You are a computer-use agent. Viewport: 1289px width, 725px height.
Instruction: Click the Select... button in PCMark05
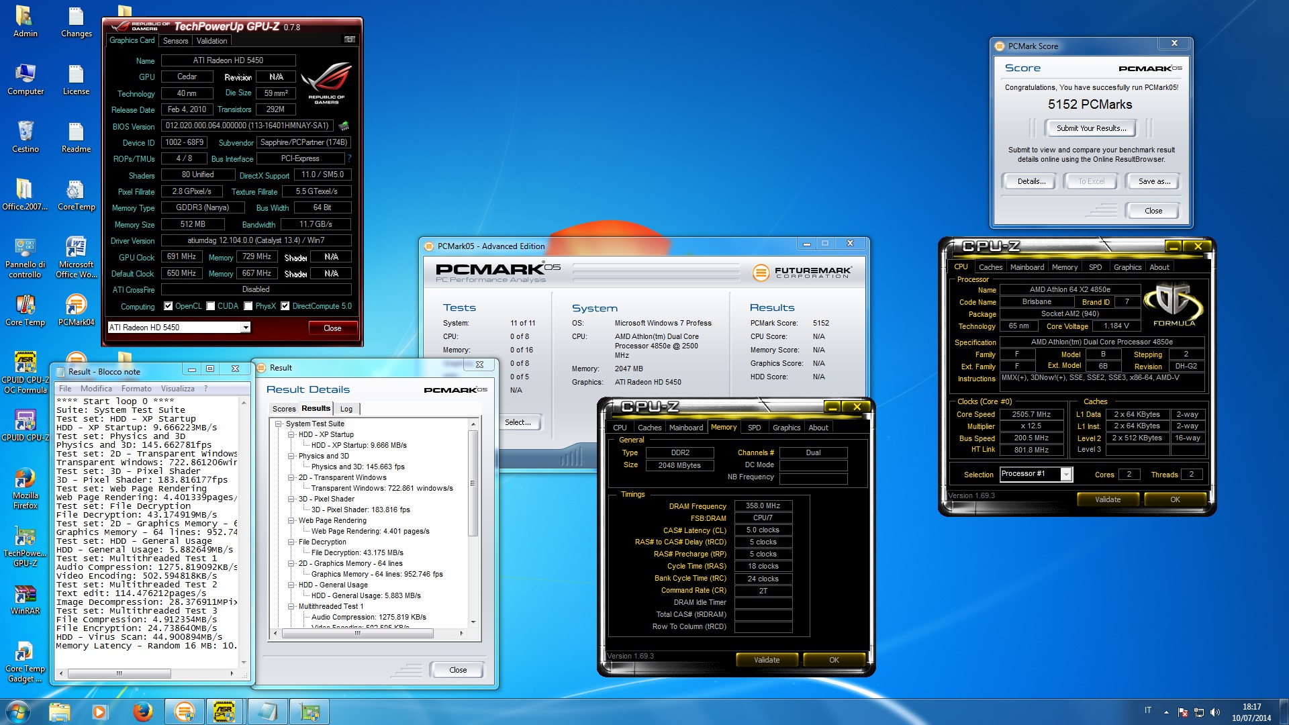(x=518, y=422)
